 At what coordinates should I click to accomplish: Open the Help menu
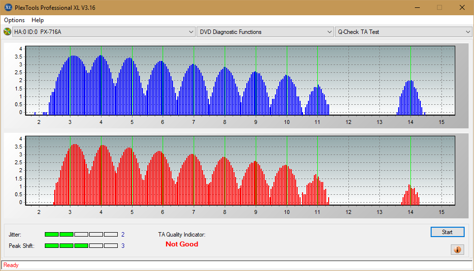[37, 20]
